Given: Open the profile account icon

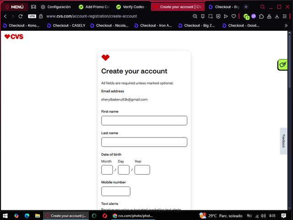Looking at the screenshot, I should [x=269, y=16].
